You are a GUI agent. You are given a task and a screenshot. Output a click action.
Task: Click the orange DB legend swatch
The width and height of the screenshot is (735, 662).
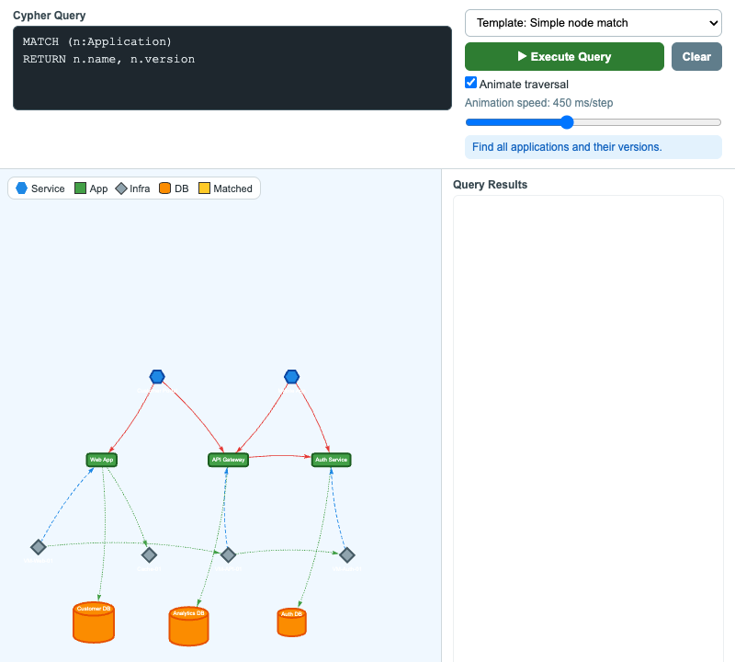164,188
